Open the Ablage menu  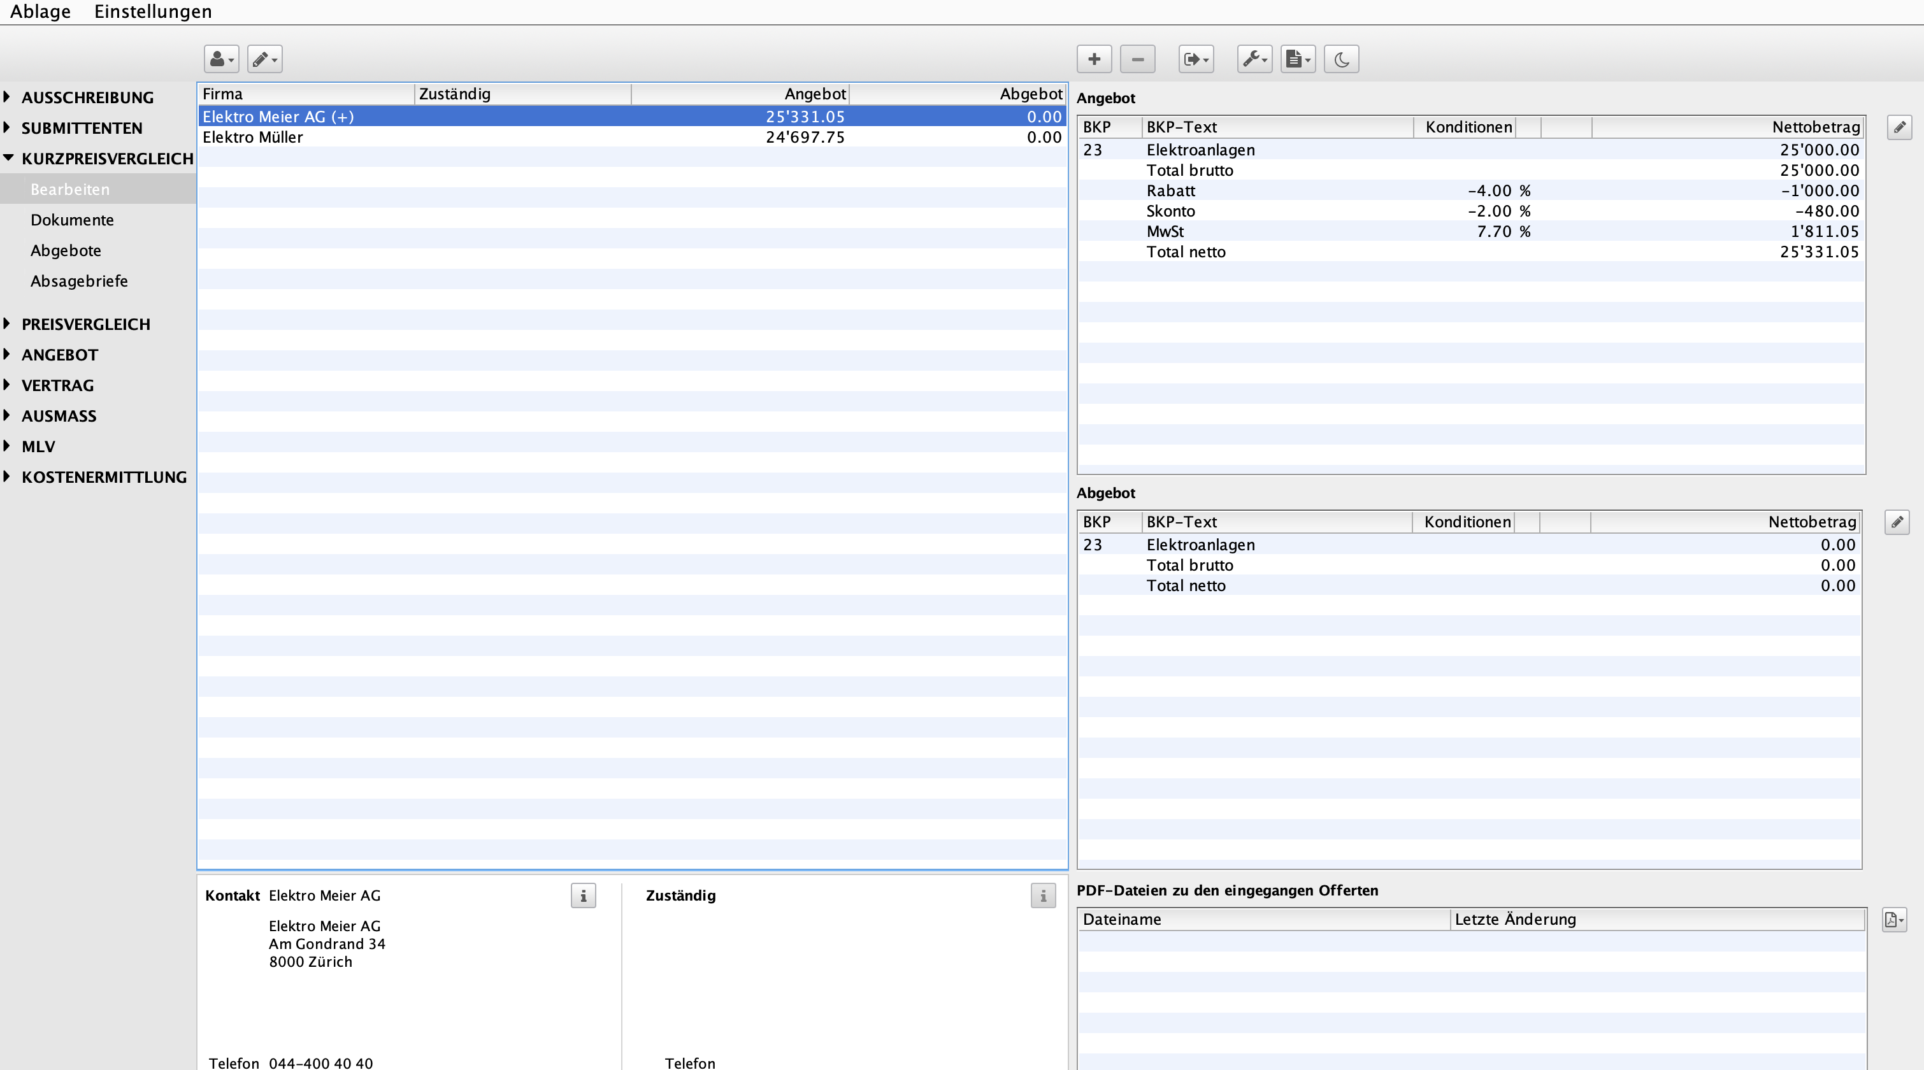[40, 12]
